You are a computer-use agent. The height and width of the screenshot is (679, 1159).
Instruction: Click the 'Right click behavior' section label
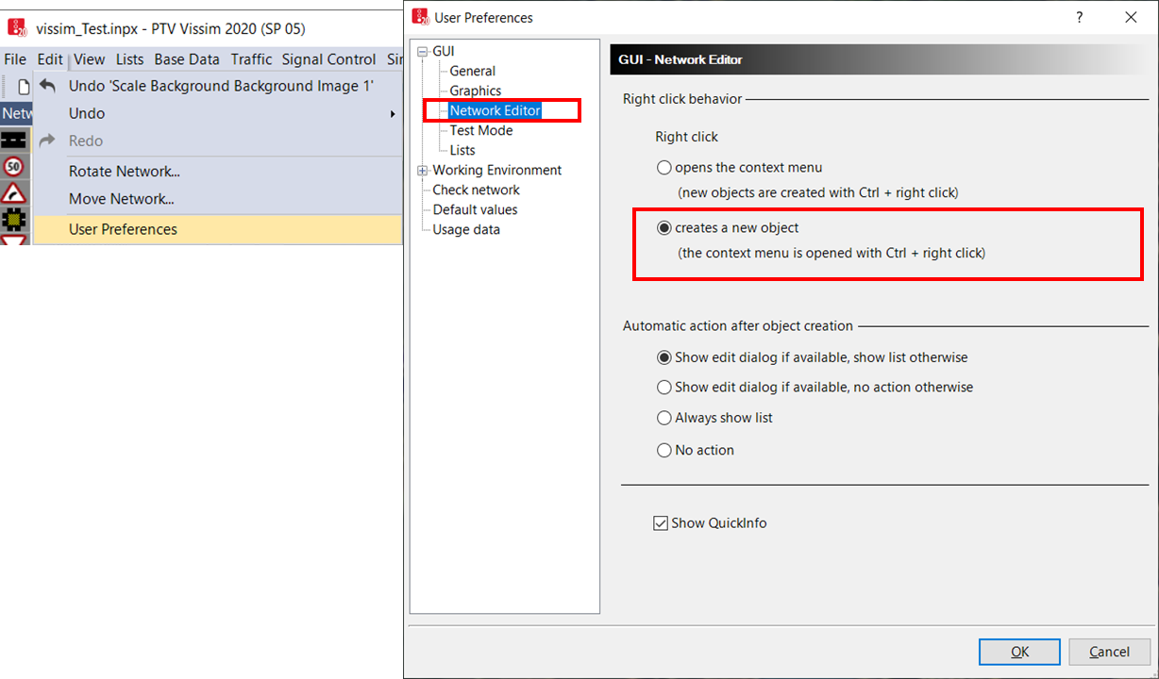click(x=682, y=98)
